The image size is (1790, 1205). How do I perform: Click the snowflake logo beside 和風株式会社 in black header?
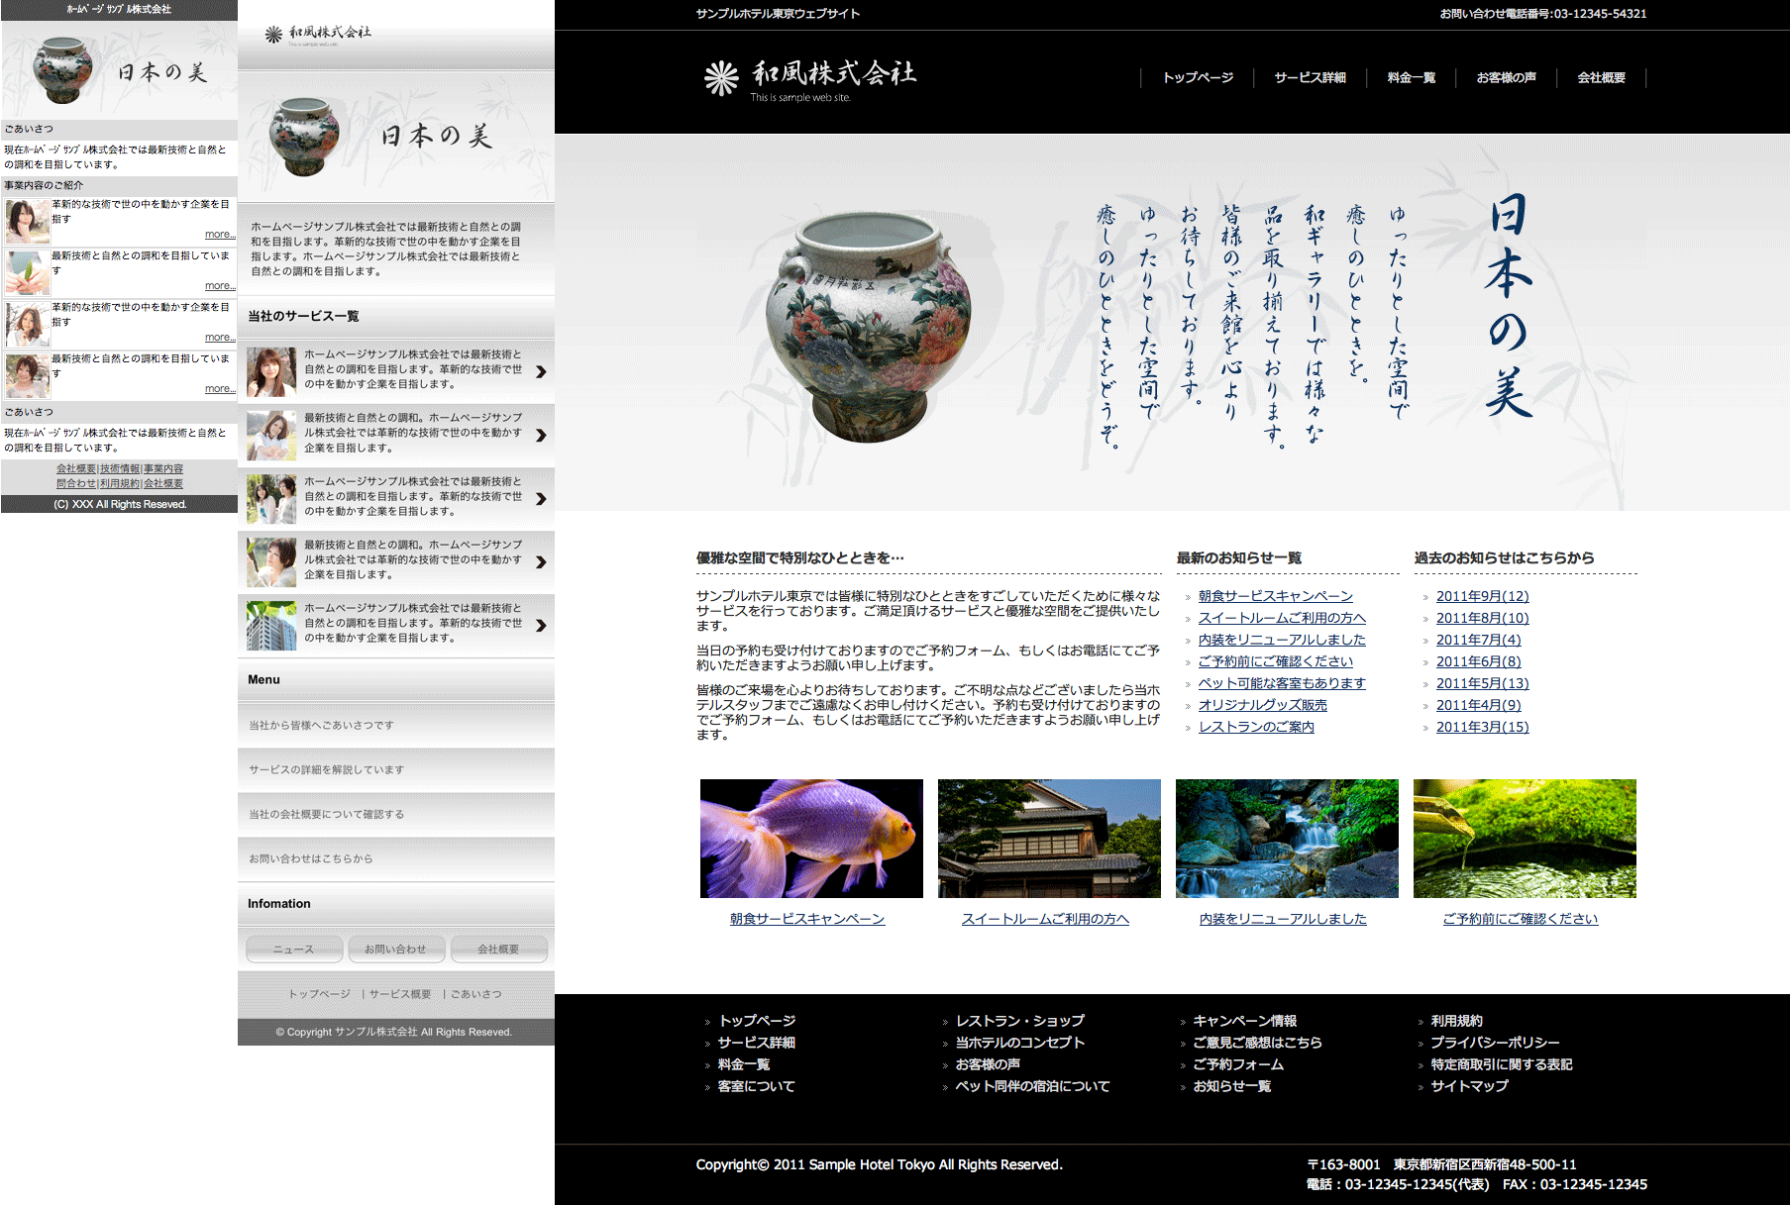(720, 78)
